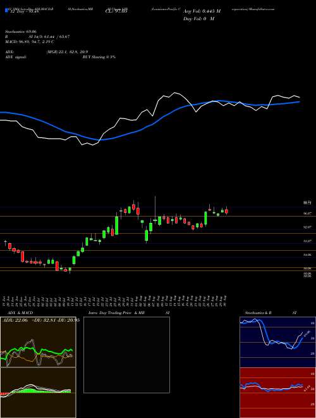
Task: Click the 84.06 price axis label
Action: pyautogui.click(x=308, y=255)
